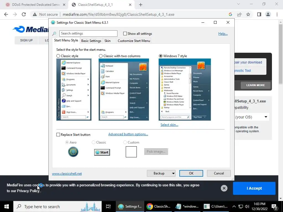Click the Chrome address bar URL
Viewport: 283px width, 212px height.
pyautogui.click(x=118, y=14)
